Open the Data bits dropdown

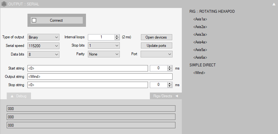coord(43,54)
